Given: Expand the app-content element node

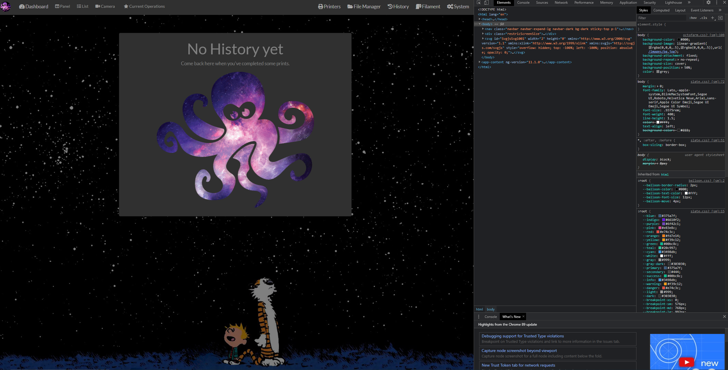Looking at the screenshot, I should tap(479, 62).
